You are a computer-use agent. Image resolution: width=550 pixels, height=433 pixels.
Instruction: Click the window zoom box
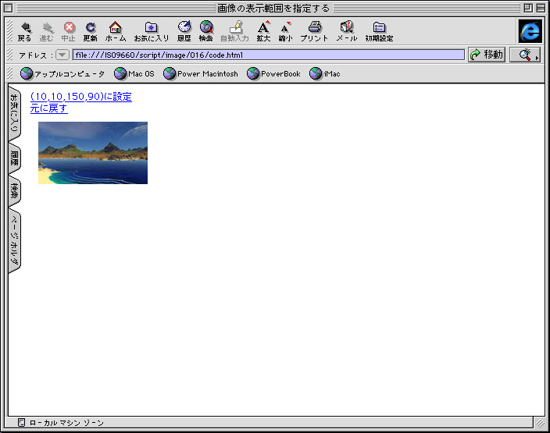(x=528, y=8)
